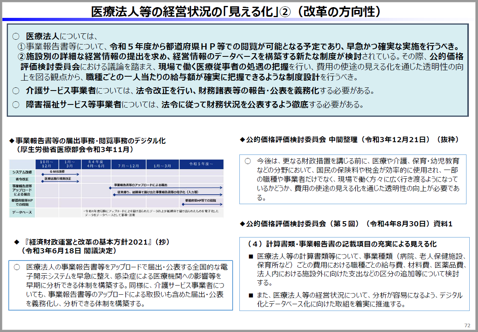This screenshot has width=478, height=332.
Task: Click the column header 令和５年度～
Action: point(201,164)
